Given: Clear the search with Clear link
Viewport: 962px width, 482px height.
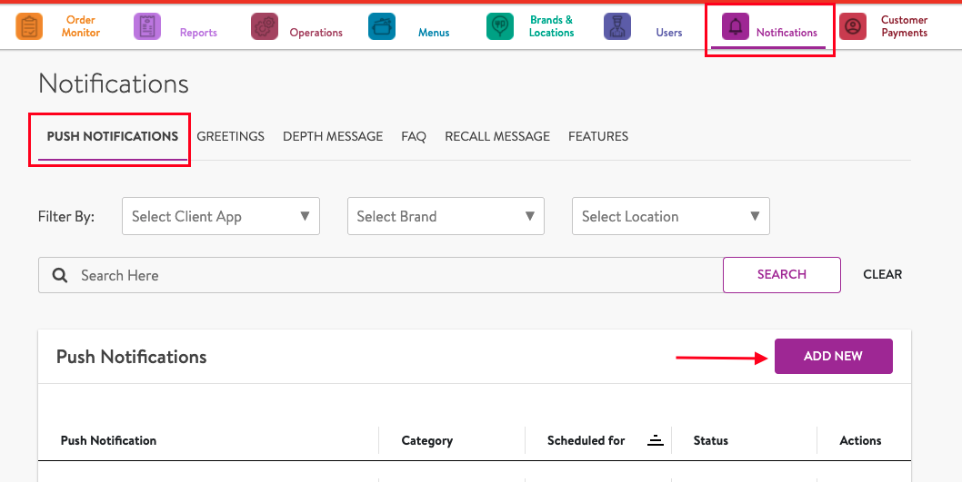Looking at the screenshot, I should pyautogui.click(x=882, y=274).
